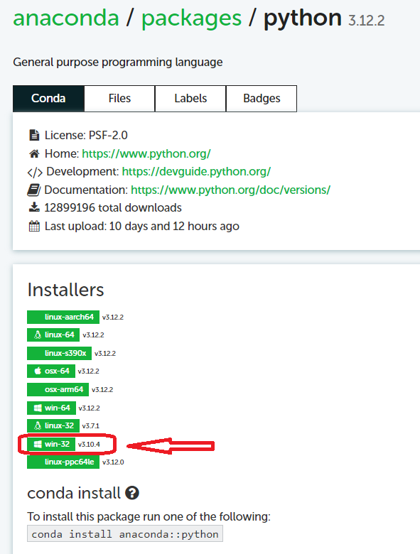Viewport: 420px width, 554px height.
Task: Click the python 3.12.2 version heading text
Action: 324,18
